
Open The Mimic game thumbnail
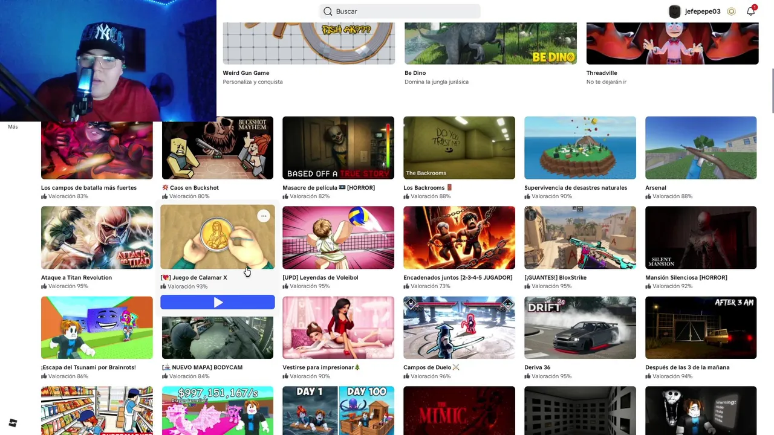tap(459, 411)
